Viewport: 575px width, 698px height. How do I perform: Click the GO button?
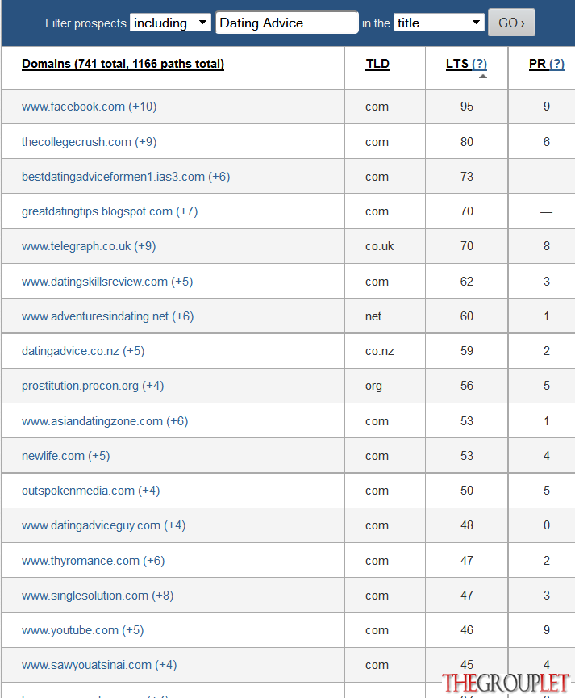tap(511, 23)
